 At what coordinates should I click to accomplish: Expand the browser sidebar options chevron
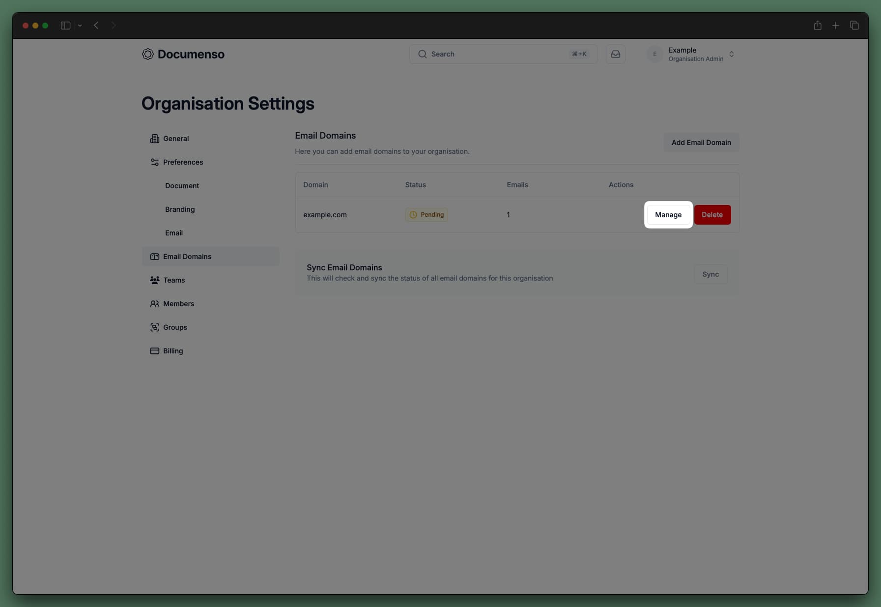80,25
